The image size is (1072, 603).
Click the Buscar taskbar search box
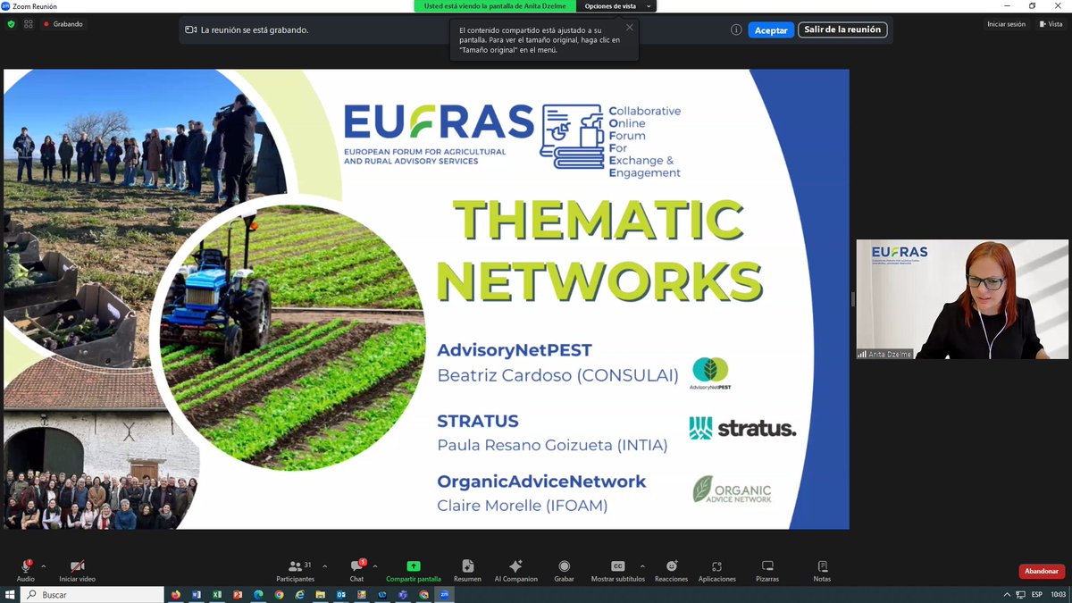click(x=93, y=594)
